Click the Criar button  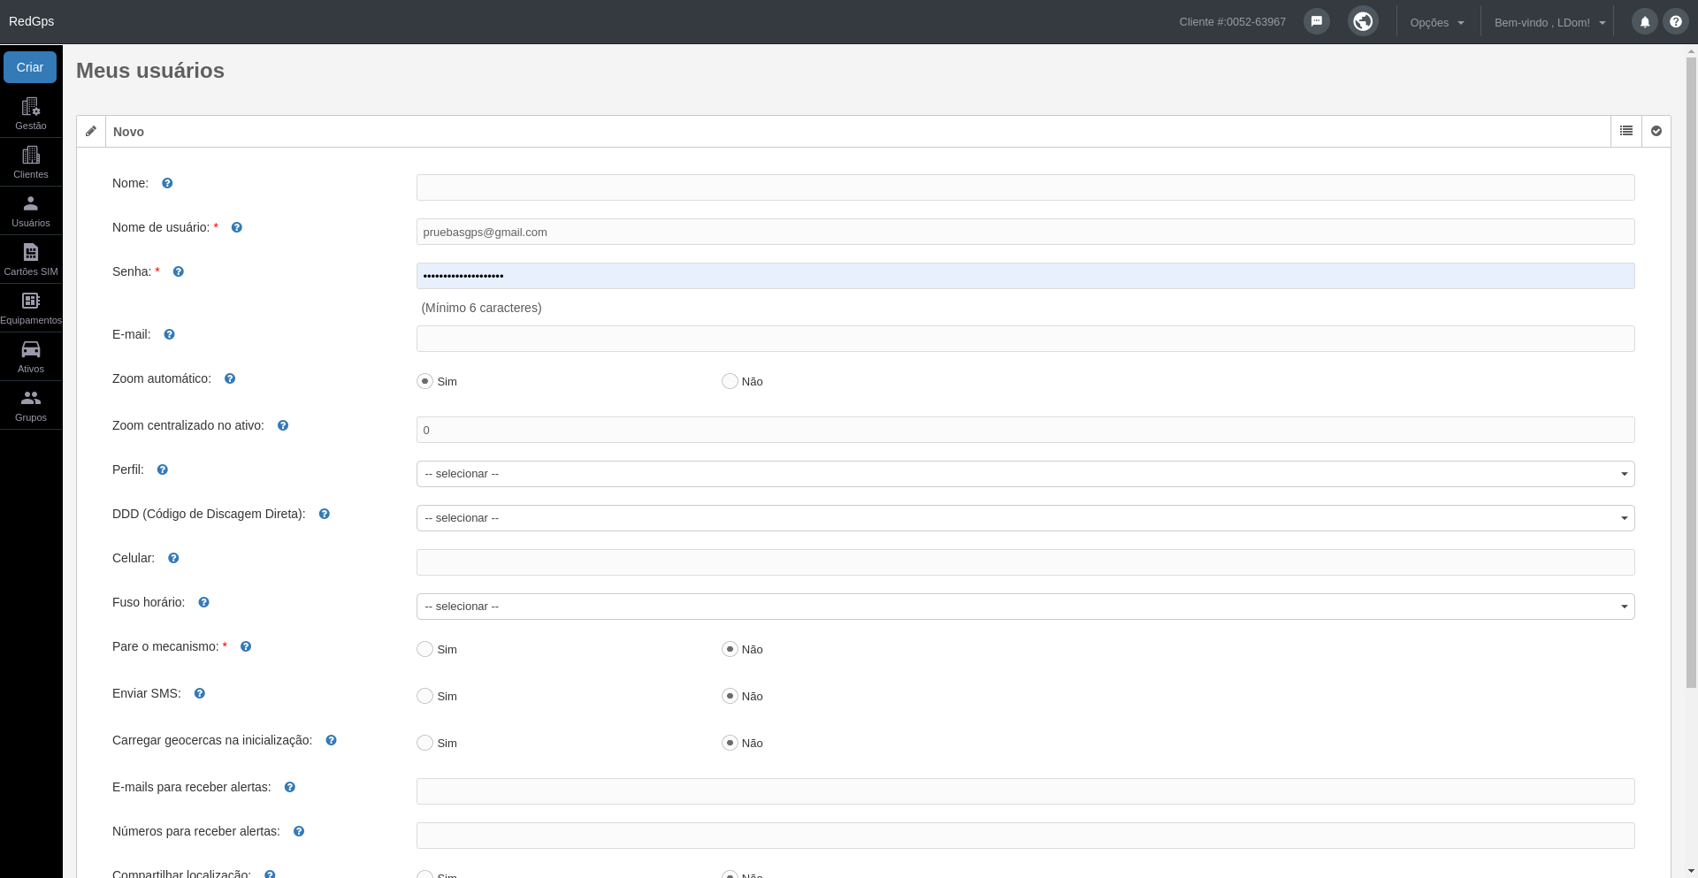pos(30,67)
